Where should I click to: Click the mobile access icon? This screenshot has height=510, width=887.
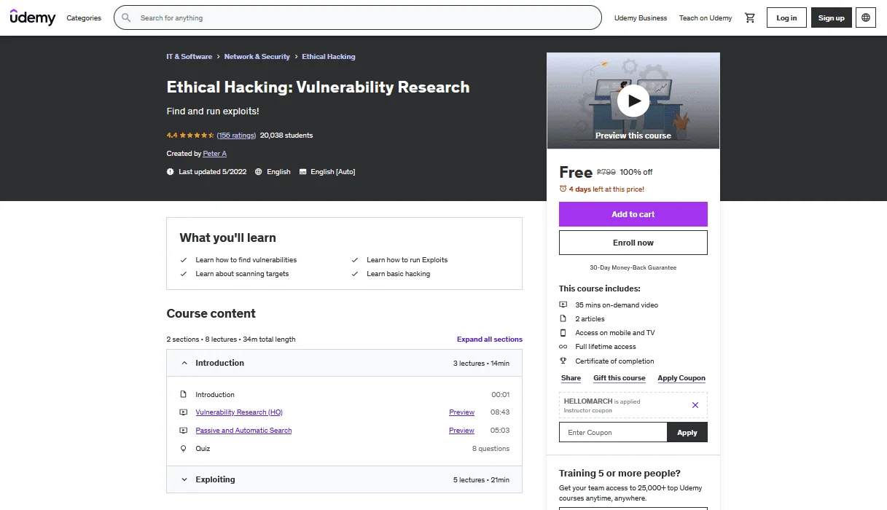[x=563, y=332]
